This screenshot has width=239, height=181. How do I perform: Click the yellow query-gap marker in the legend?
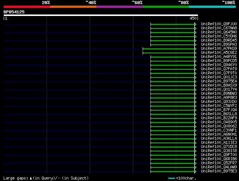coord(31,178)
